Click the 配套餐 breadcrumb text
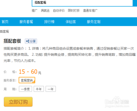Screen dimensions: 137x111 (x=4, y=32)
